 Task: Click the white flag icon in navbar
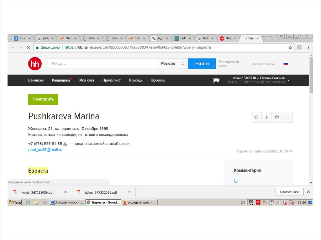coord(216,80)
